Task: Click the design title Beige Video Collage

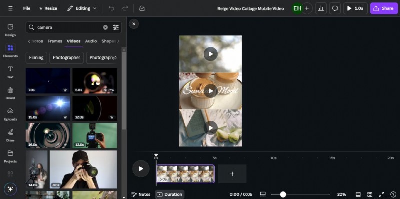Action: [x=251, y=8]
